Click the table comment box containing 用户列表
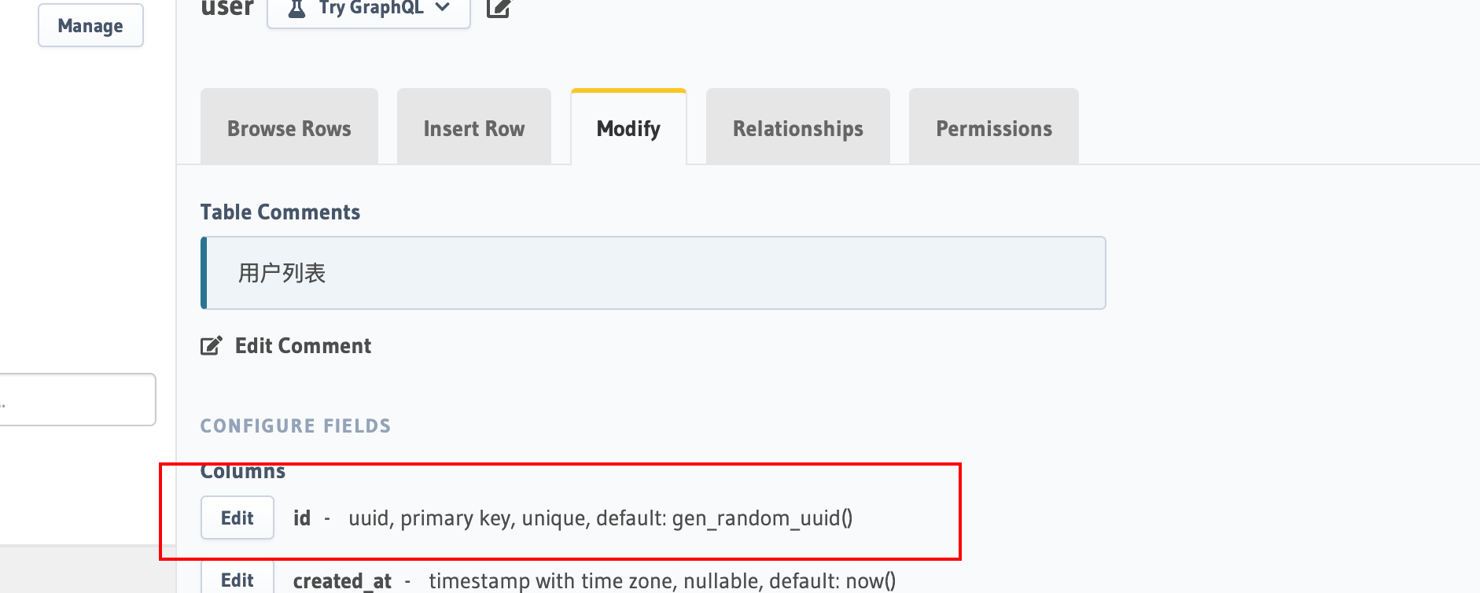 pyautogui.click(x=653, y=273)
